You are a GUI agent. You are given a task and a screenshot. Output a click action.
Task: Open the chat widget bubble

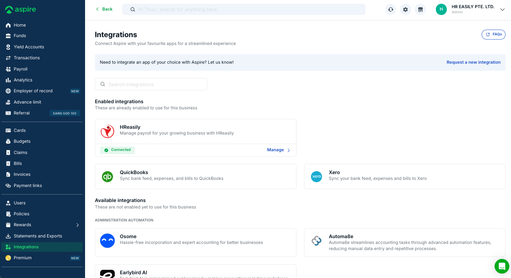[502, 266]
